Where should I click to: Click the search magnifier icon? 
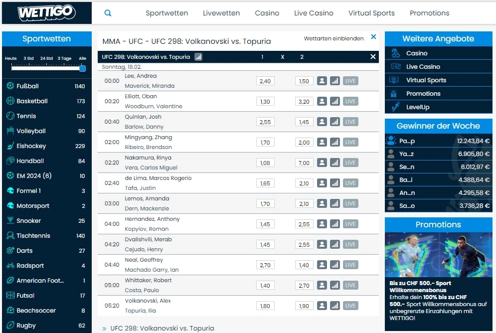tap(108, 13)
